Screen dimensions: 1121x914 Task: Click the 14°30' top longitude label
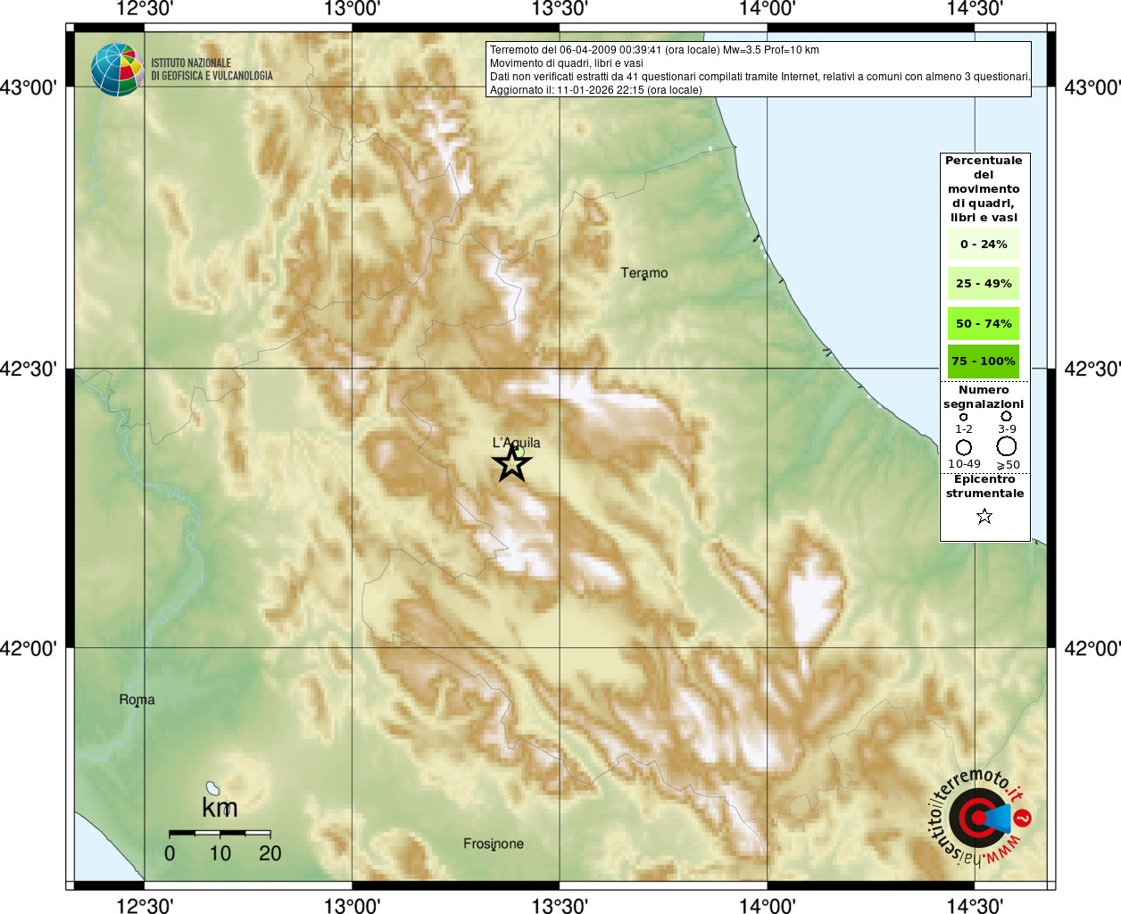[x=975, y=9]
